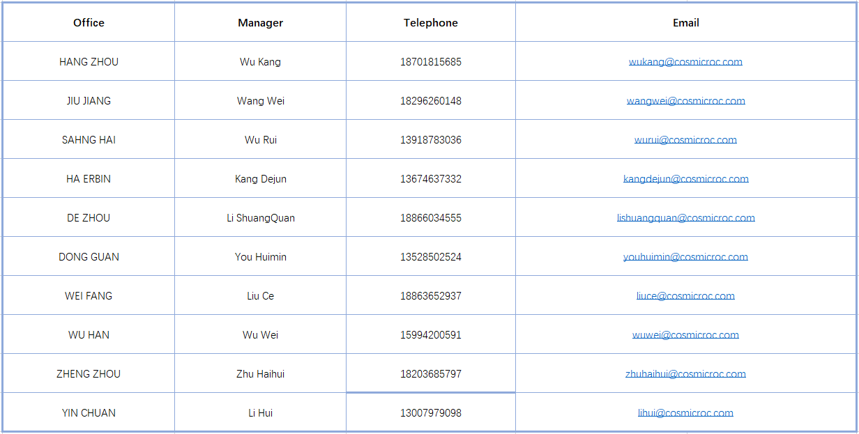Open wurui@cosmicroc.com email link
The width and height of the screenshot is (859, 434).
(685, 139)
